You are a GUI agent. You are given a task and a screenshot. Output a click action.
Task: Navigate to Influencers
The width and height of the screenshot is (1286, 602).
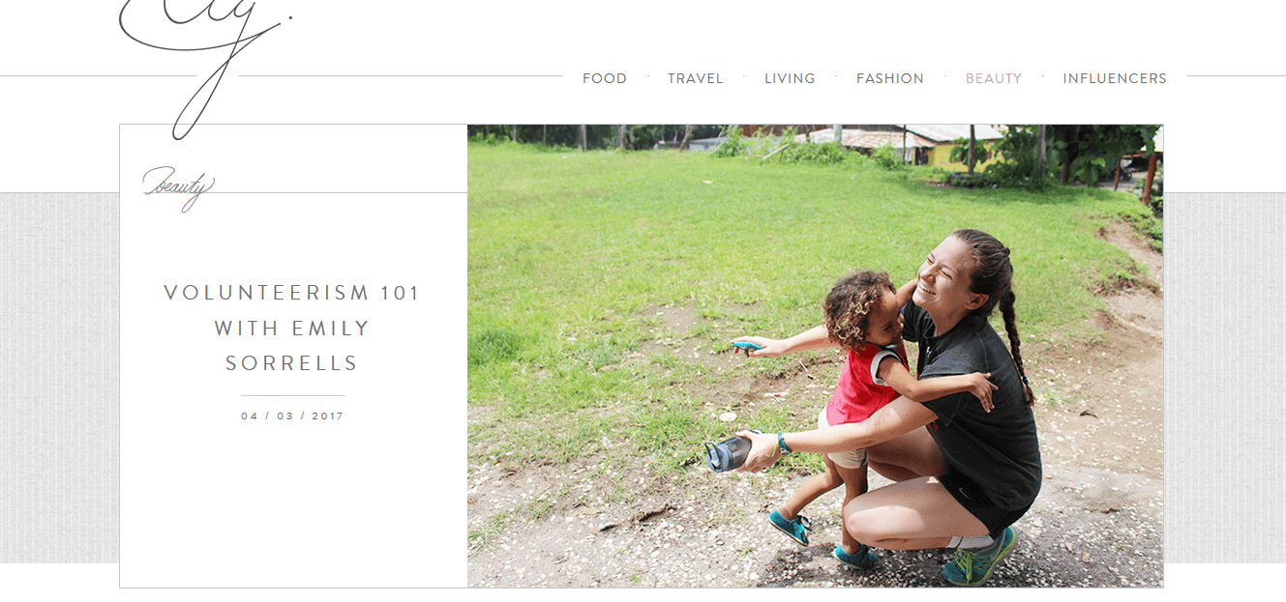click(x=1115, y=78)
